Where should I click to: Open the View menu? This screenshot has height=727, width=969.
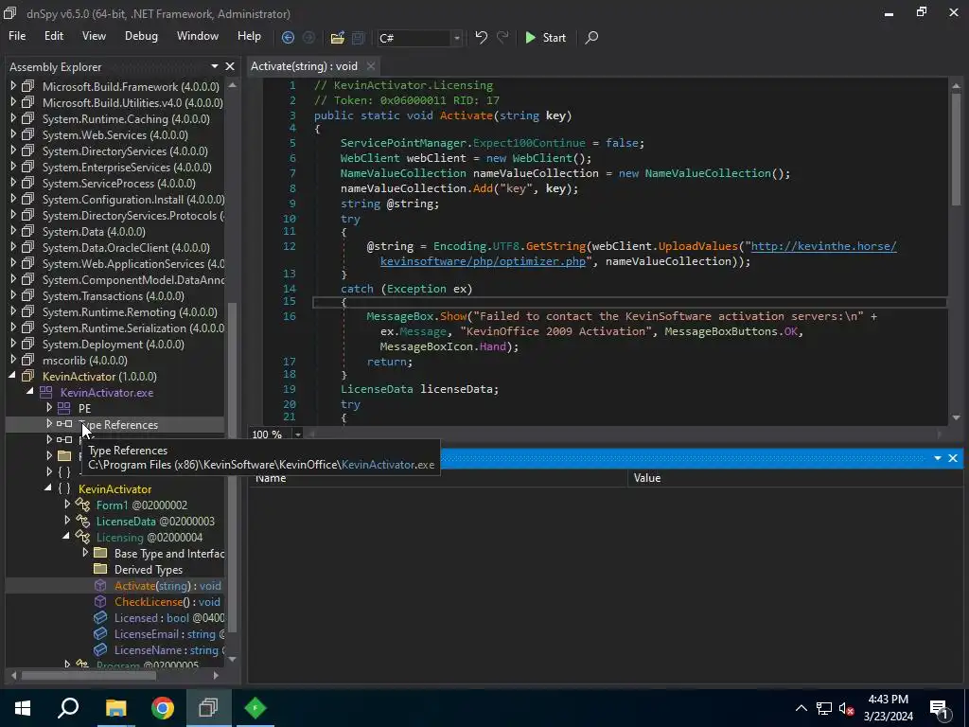pos(94,36)
